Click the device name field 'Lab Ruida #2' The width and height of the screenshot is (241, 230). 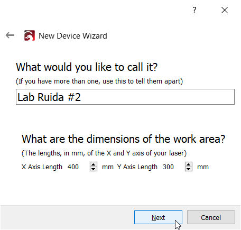point(125,97)
